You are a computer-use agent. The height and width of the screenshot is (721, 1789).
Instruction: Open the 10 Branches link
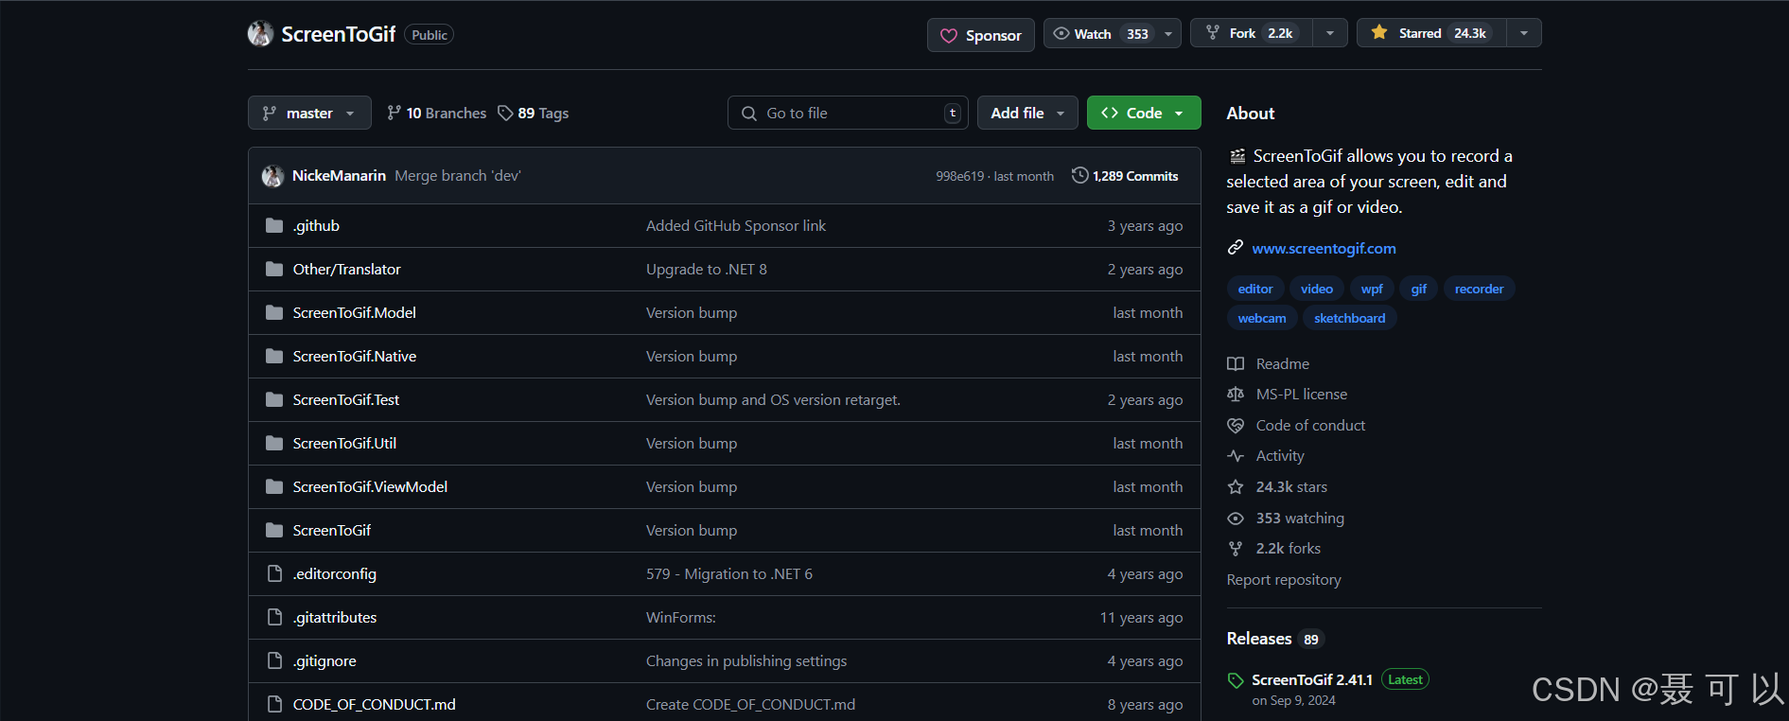(x=436, y=113)
